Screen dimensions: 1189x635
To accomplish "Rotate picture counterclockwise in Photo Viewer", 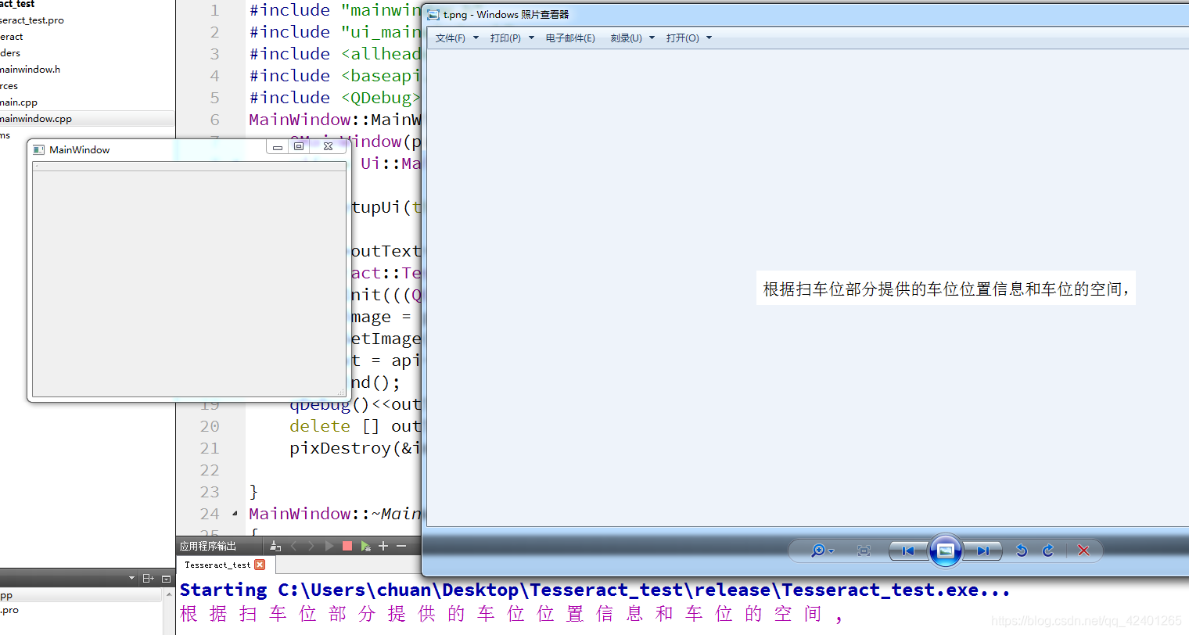I will (x=1021, y=551).
